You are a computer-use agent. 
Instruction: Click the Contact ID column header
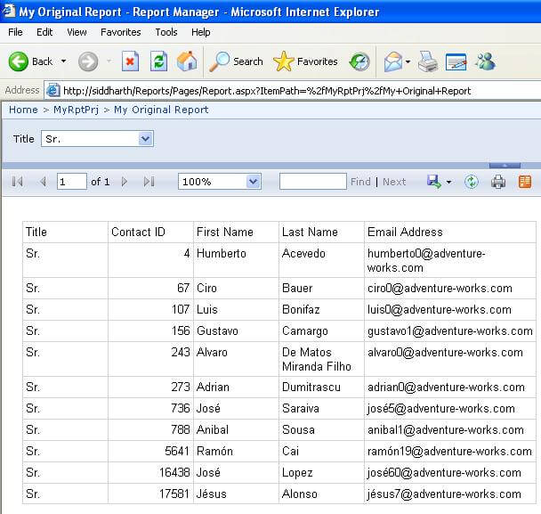tap(138, 232)
